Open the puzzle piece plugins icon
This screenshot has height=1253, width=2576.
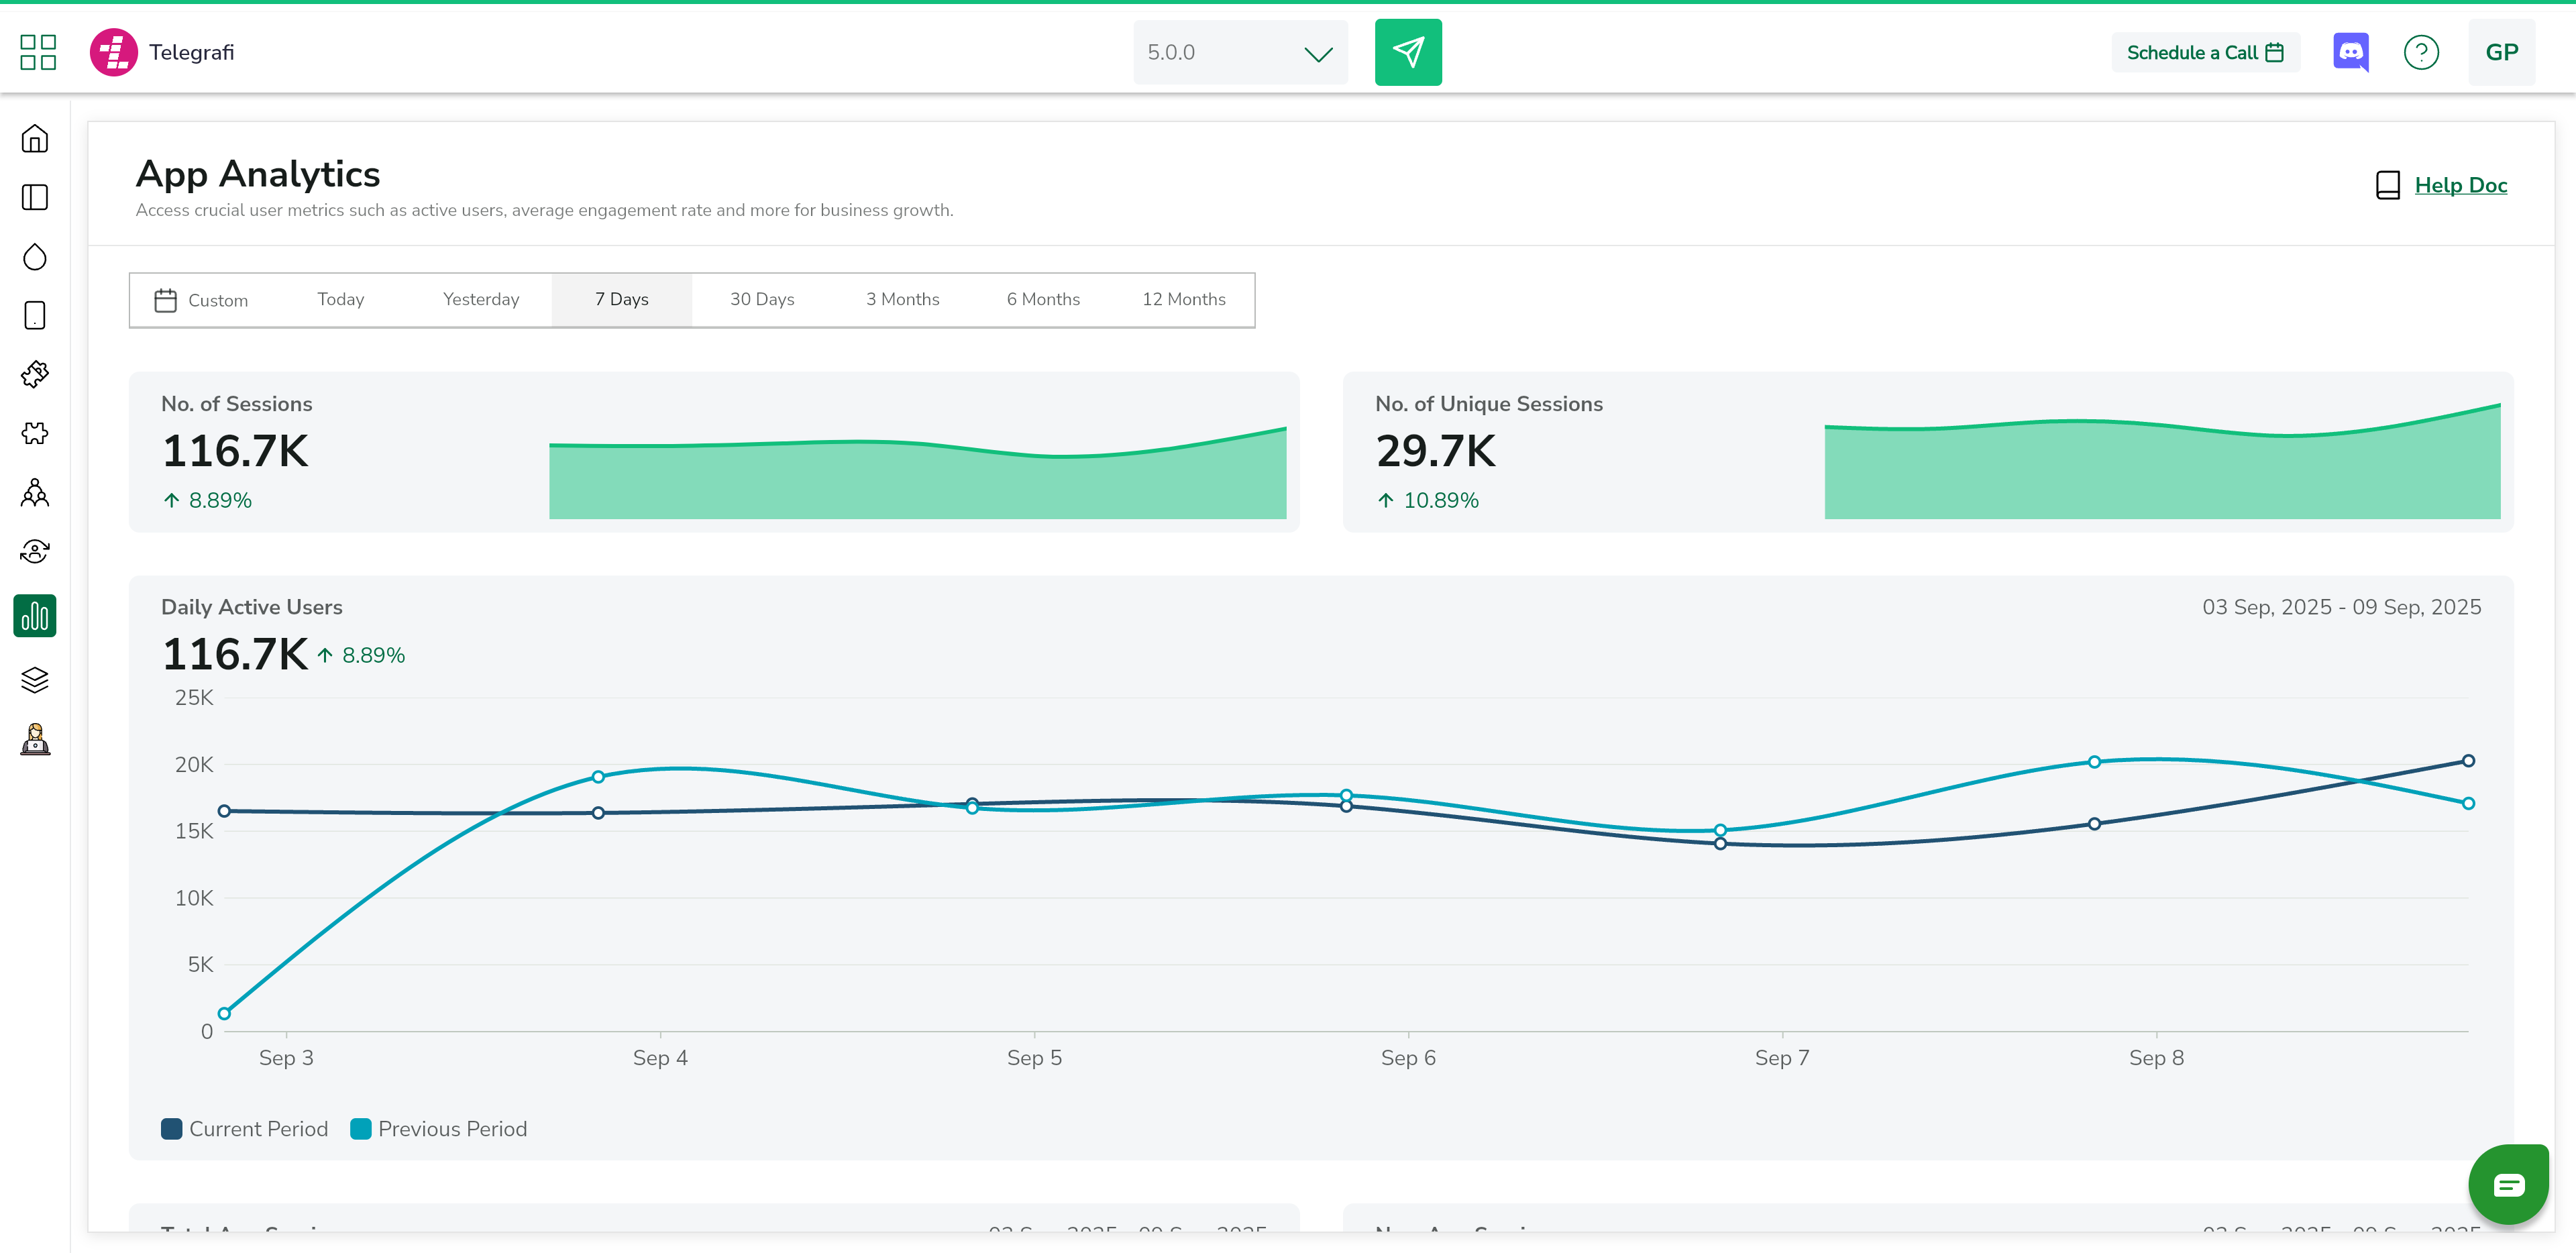point(35,433)
